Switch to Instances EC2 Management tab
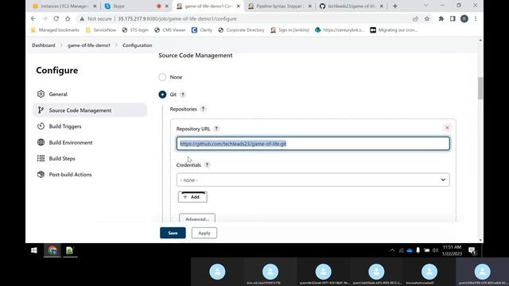Screen dimensions: 509x286 (64, 6)
